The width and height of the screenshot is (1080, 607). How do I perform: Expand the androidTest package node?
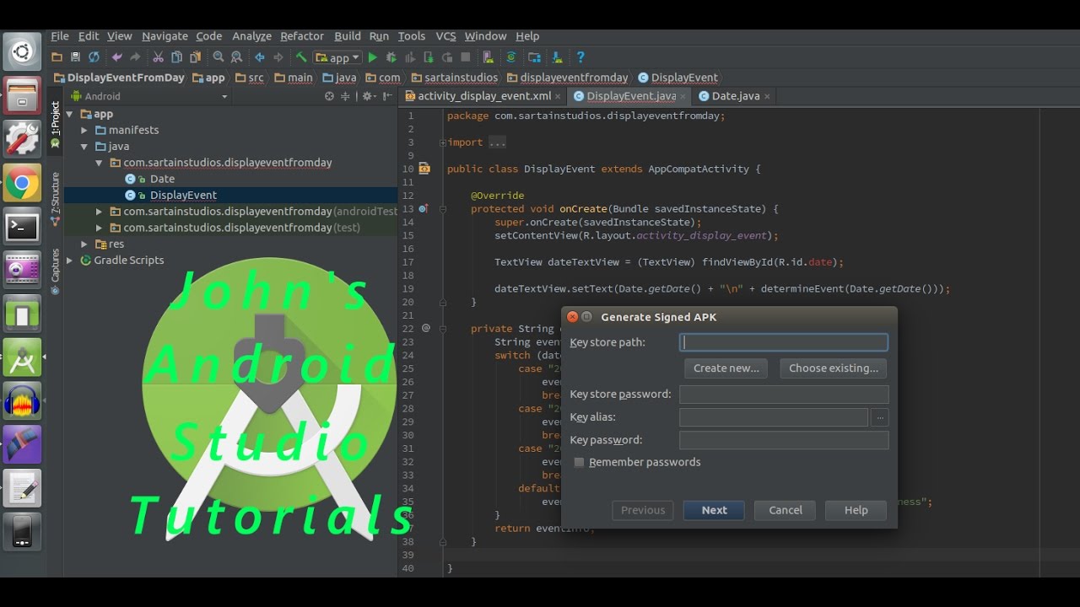(100, 212)
